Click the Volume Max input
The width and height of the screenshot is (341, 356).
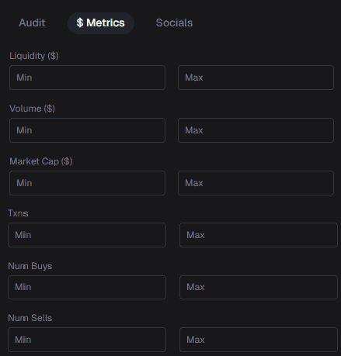tap(256, 130)
